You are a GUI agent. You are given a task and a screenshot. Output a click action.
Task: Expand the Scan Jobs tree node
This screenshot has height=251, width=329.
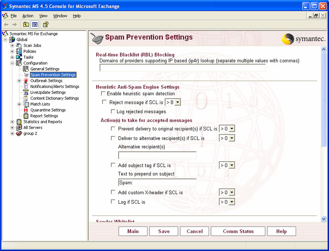pyautogui.click(x=12, y=45)
